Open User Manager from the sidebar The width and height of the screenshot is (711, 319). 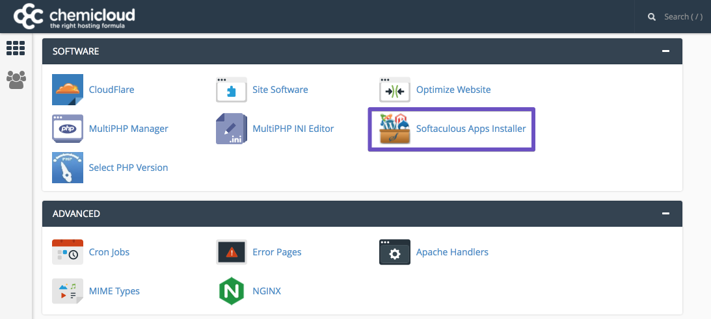click(x=15, y=79)
